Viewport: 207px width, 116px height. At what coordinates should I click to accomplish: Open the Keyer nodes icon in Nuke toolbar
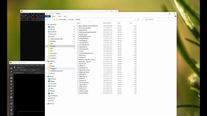pyautogui.click(x=11, y=88)
